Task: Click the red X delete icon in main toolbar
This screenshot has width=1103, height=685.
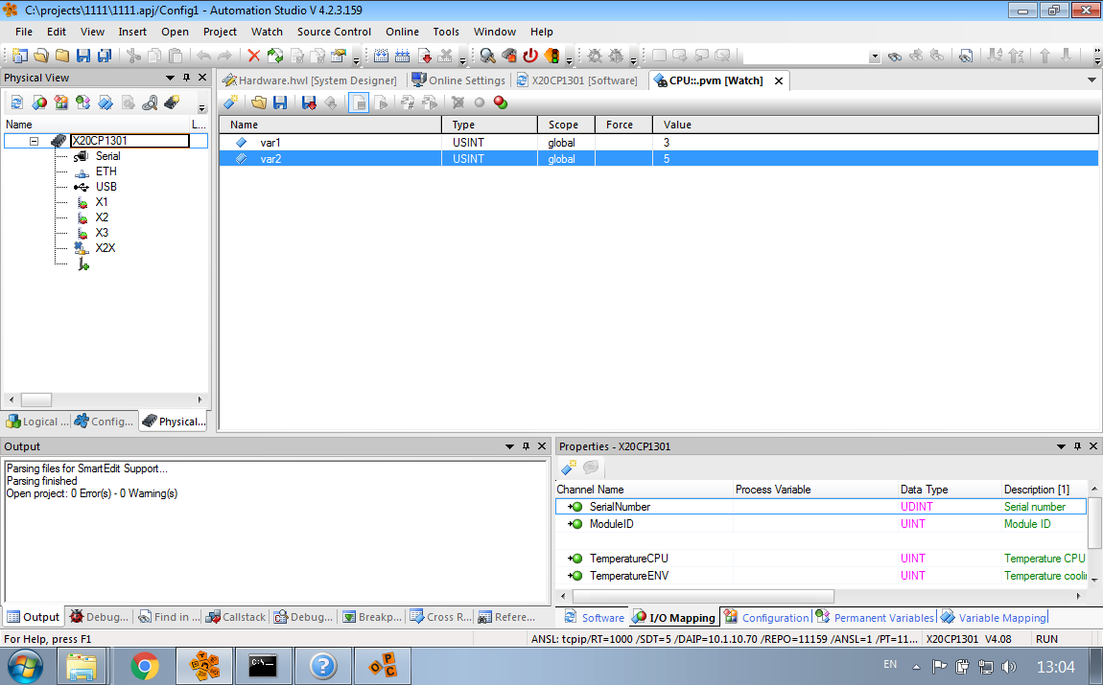Action: 254,56
